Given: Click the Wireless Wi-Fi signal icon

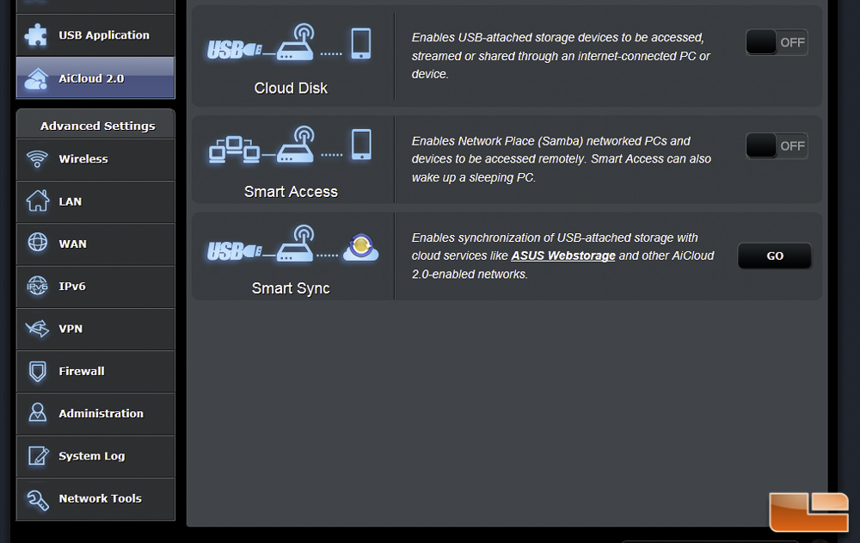Looking at the screenshot, I should tap(37, 158).
